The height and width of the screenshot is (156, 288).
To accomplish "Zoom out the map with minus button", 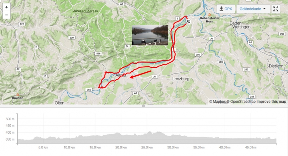I will (x=6, y=15).
